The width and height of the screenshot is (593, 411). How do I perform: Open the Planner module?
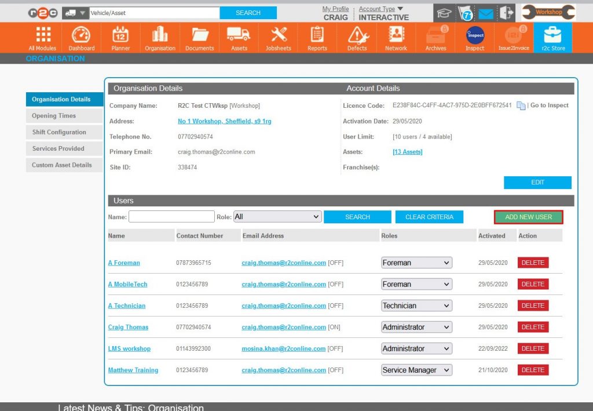[120, 37]
